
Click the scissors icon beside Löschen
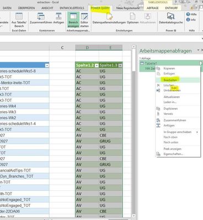pos(158,85)
